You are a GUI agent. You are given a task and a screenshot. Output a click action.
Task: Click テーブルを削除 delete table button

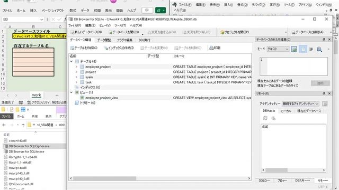click(x=188, y=48)
